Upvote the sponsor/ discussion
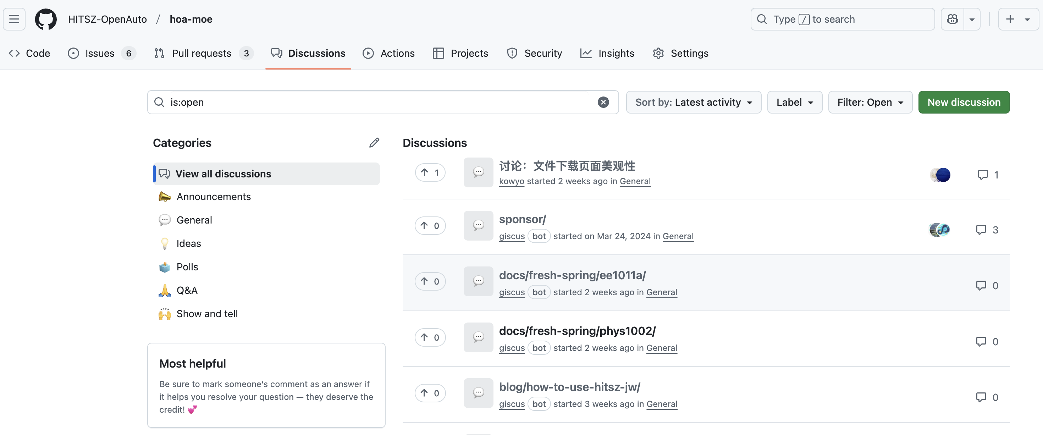The width and height of the screenshot is (1043, 435). pyautogui.click(x=430, y=226)
